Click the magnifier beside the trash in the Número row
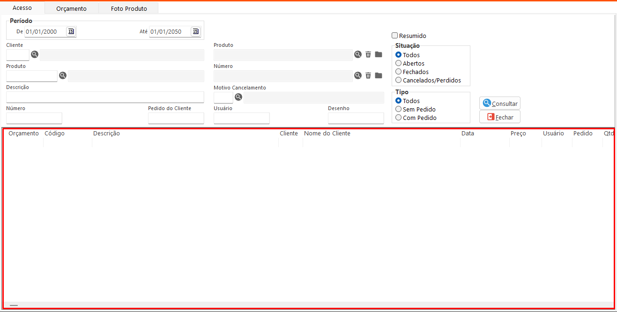This screenshot has height=312, width=617. tap(358, 75)
